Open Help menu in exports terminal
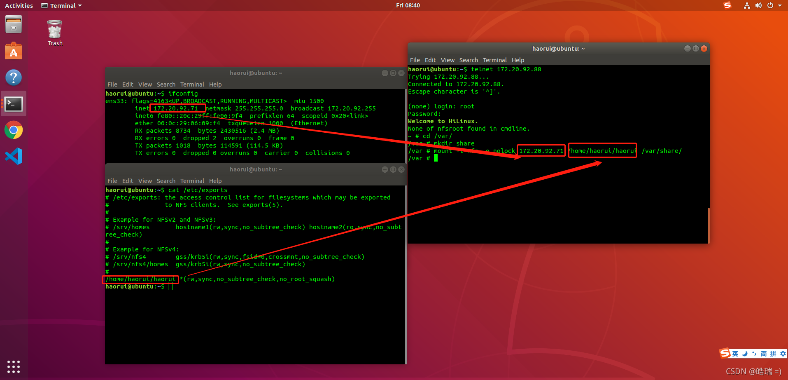The height and width of the screenshot is (380, 788). (215, 181)
